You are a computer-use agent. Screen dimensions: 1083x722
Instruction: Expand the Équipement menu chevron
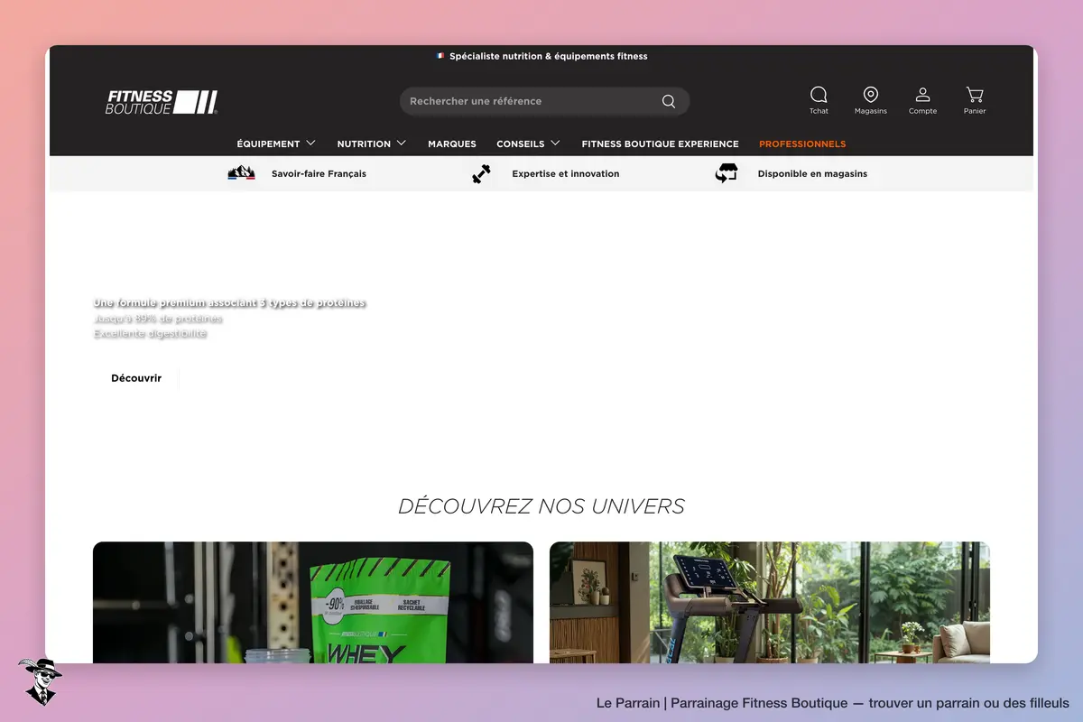[311, 143]
